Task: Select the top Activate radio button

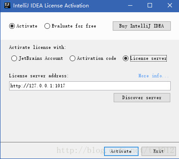Action: coord(12,26)
